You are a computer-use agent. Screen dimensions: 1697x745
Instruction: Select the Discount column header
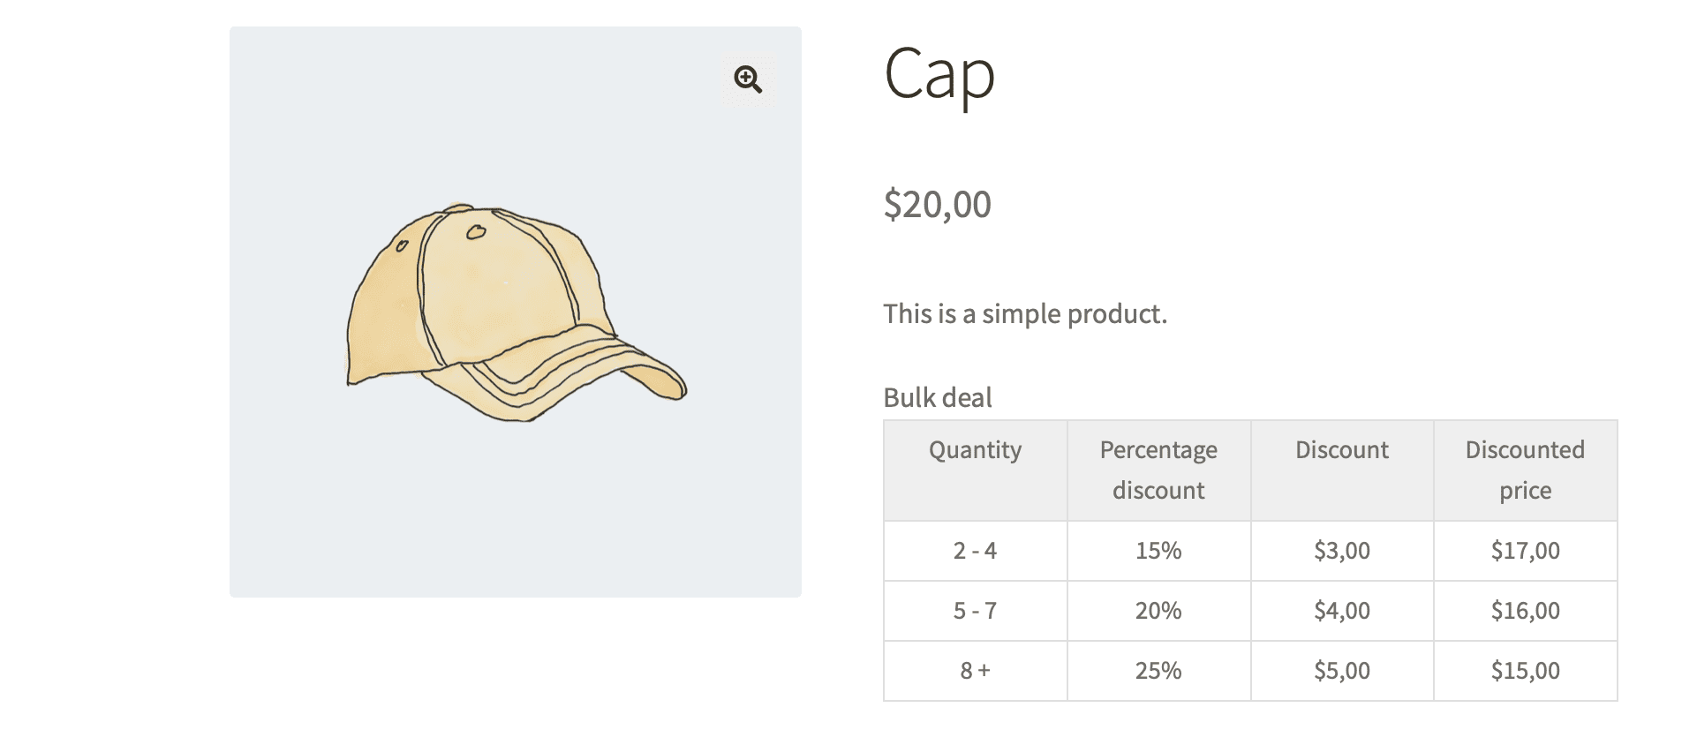(1341, 450)
